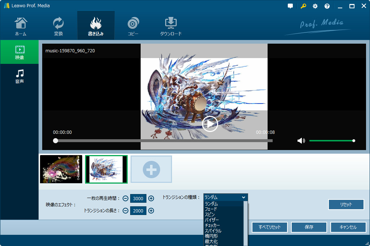
Task: Choose 最大化 transition option
Action: (223, 242)
